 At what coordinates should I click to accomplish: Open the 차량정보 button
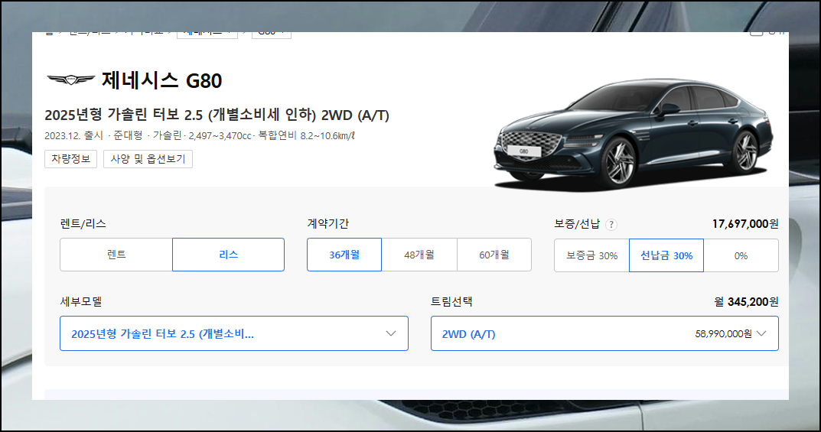(x=70, y=159)
